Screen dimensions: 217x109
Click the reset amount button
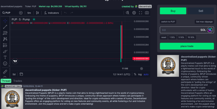(x=164, y=37)
